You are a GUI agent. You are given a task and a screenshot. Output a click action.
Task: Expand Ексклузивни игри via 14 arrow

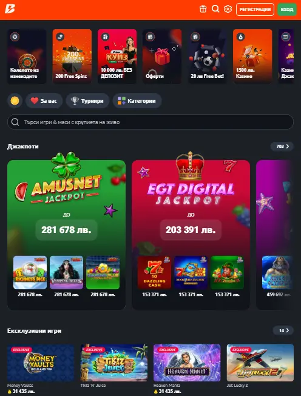283,330
